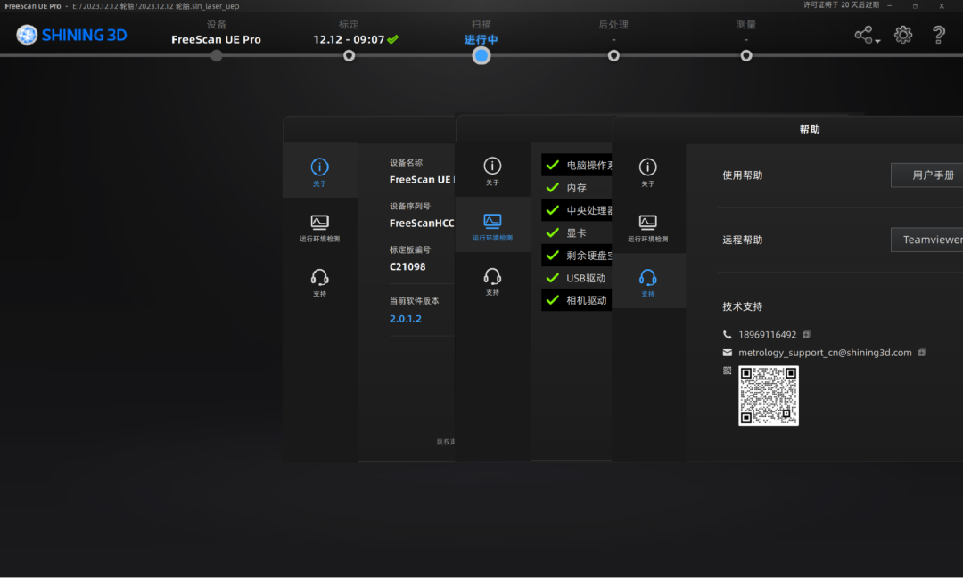Click the green check beside 显卡
The height and width of the screenshot is (578, 963).
pos(553,232)
